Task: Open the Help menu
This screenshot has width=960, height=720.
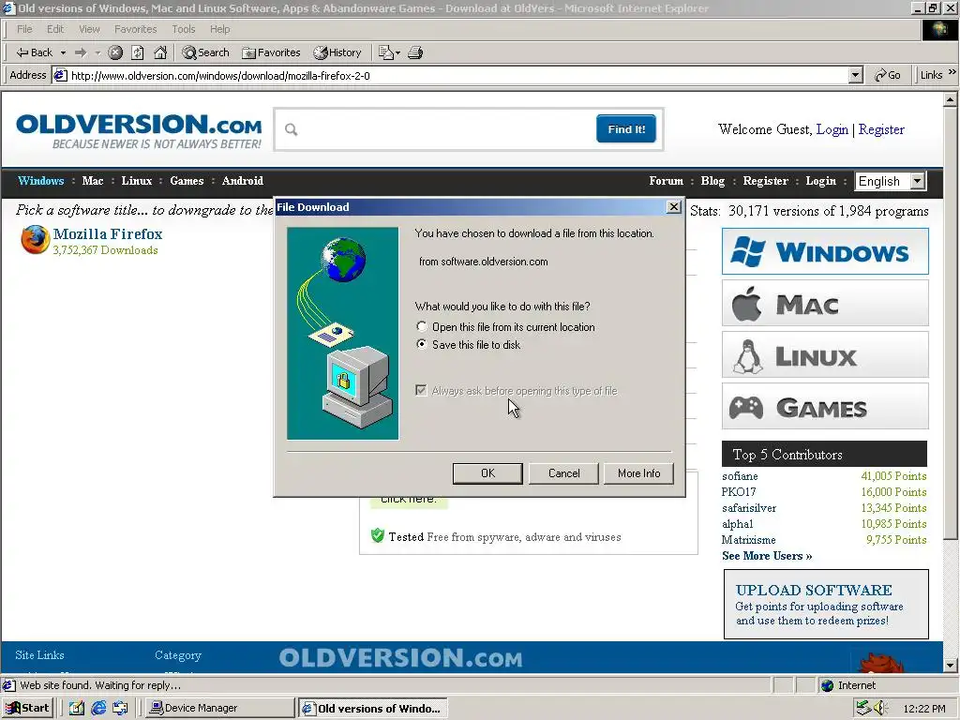Action: coord(219,29)
